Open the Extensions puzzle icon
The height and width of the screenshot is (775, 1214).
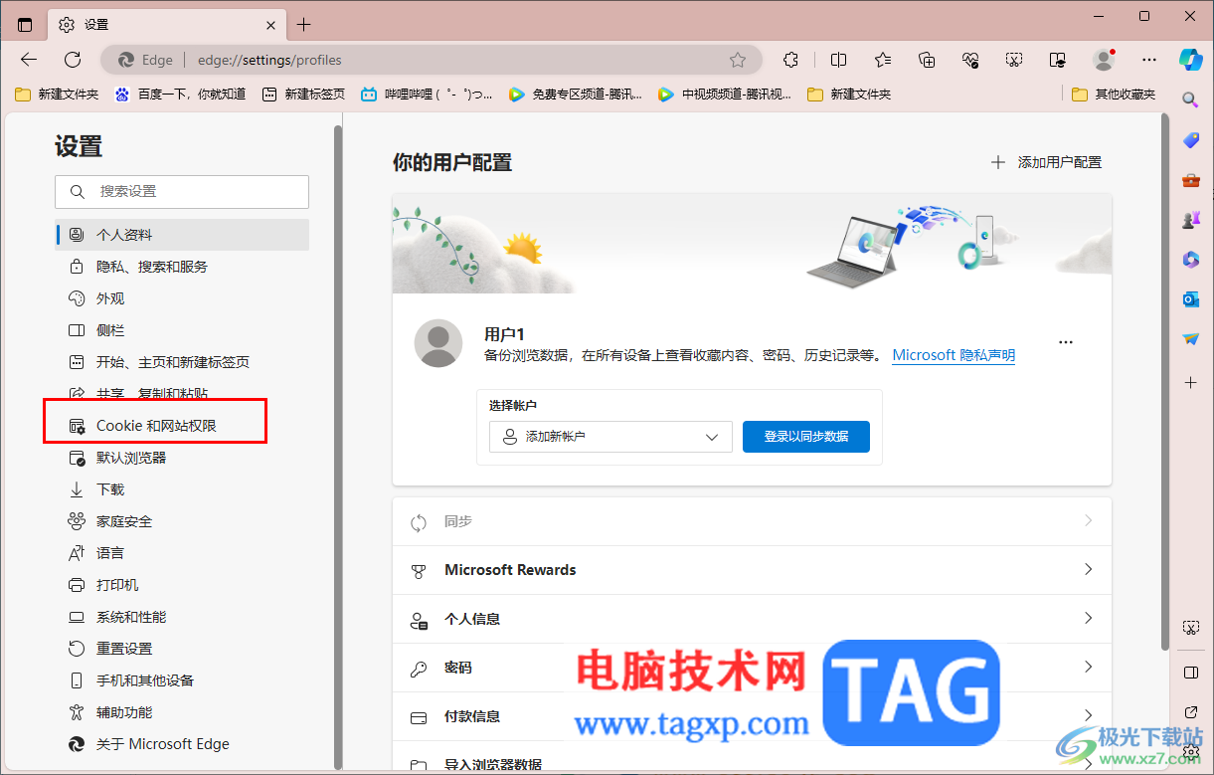tap(791, 60)
